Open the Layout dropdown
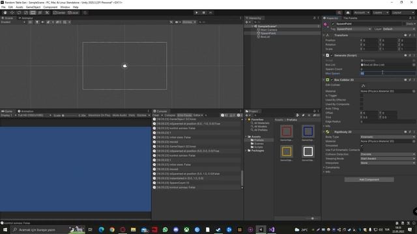 tap(403, 12)
